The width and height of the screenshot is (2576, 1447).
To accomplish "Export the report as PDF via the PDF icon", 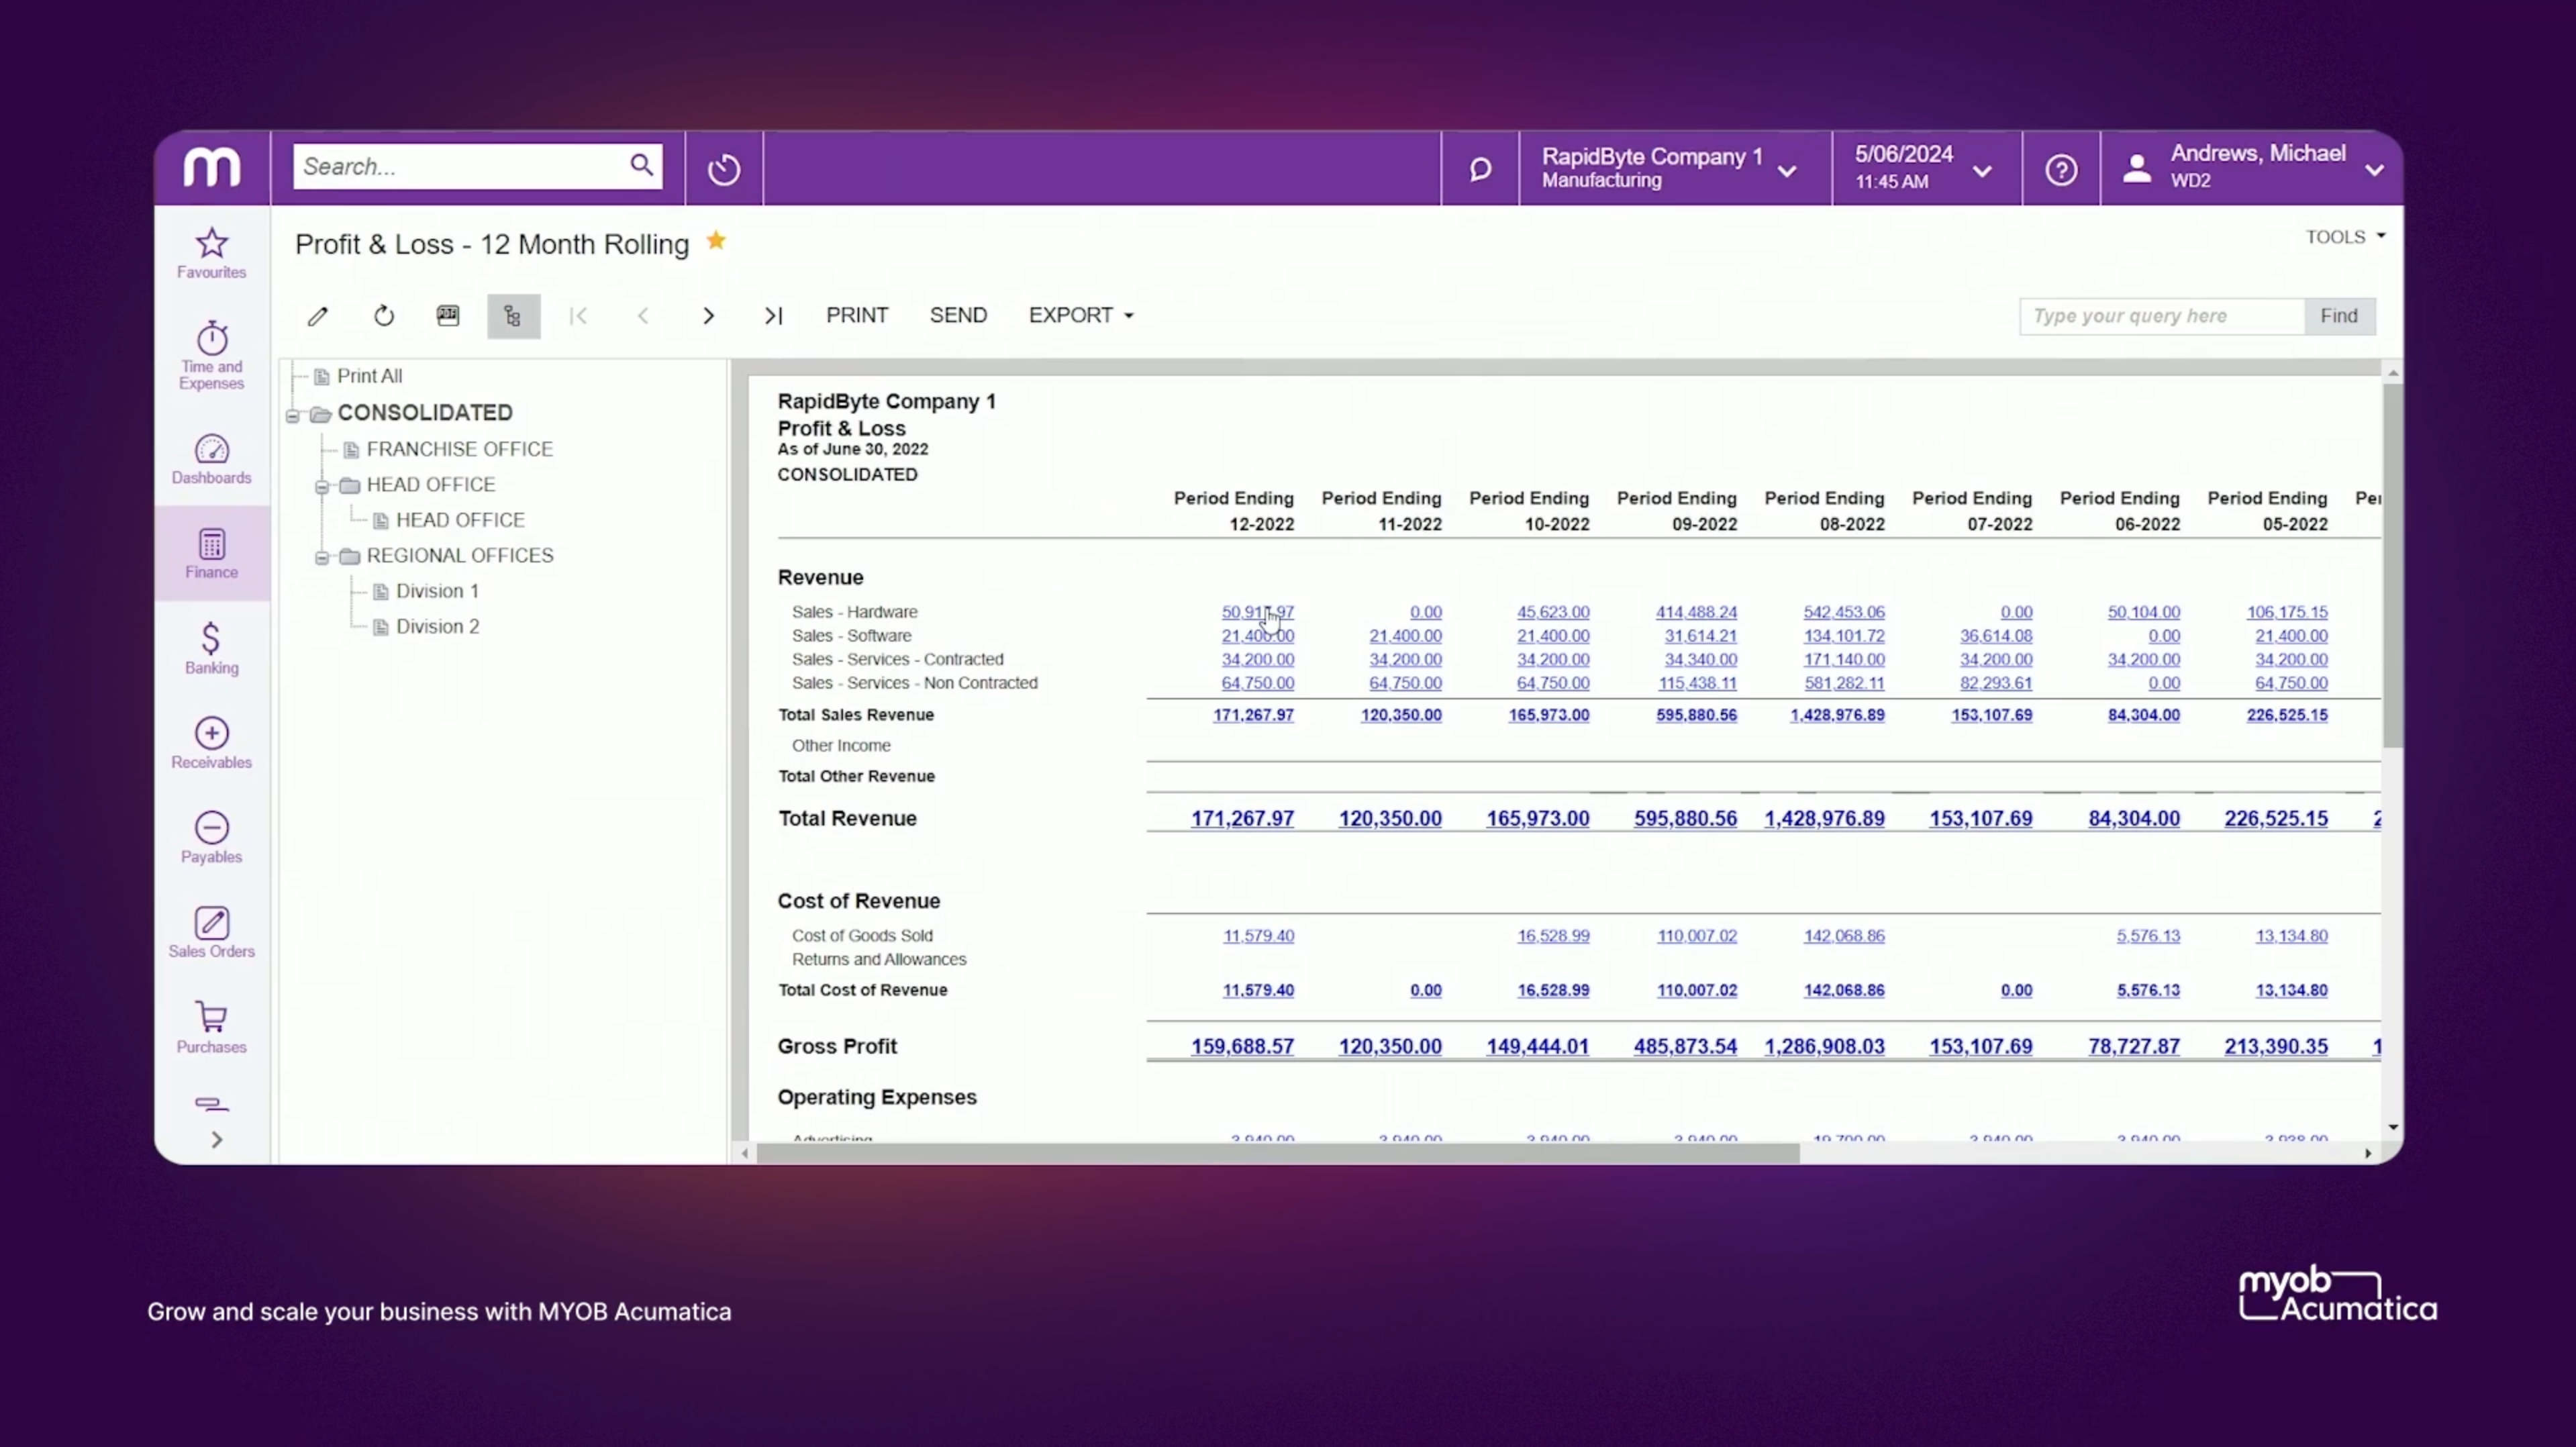I will click(448, 315).
